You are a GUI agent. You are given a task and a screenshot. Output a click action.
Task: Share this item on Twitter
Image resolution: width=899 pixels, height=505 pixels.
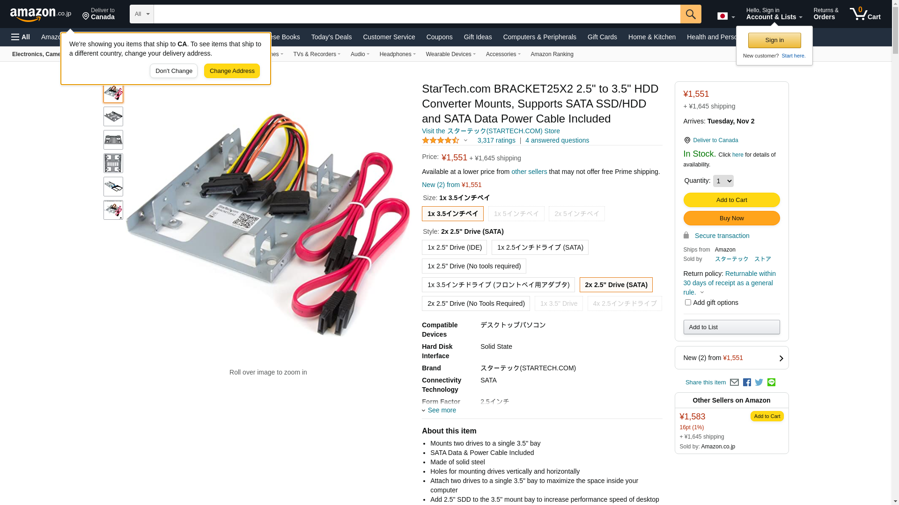tap(759, 382)
